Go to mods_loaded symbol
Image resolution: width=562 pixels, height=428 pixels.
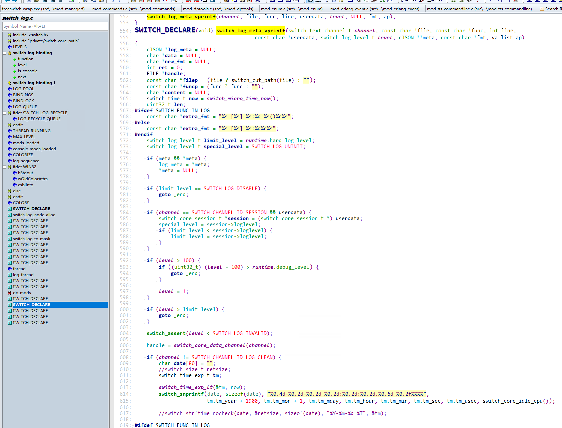(26, 143)
